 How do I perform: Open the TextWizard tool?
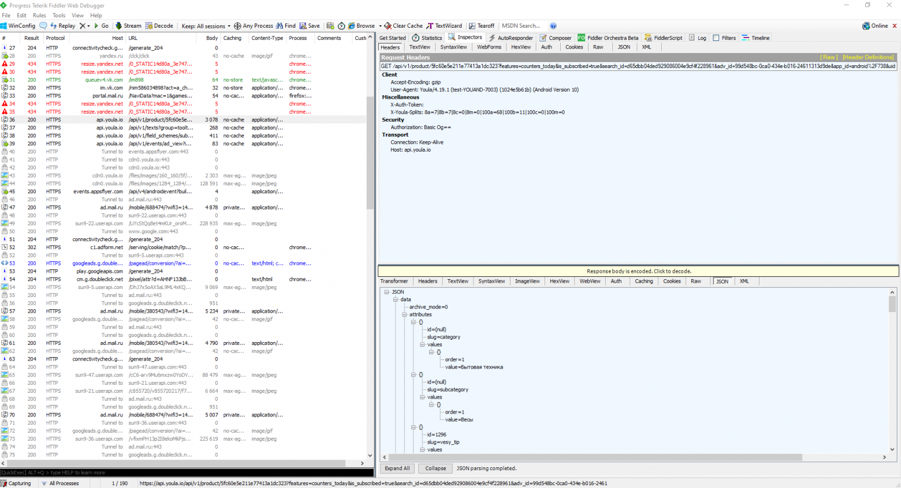(x=444, y=26)
